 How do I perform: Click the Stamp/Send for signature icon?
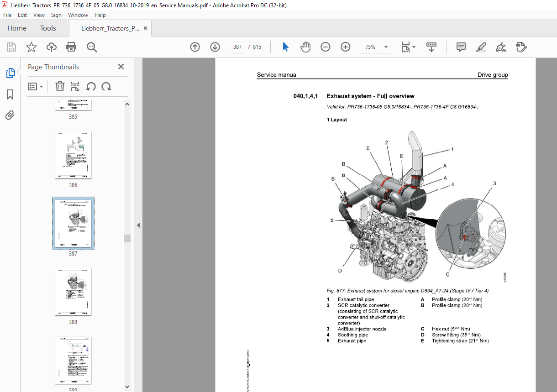pyautogui.click(x=521, y=47)
